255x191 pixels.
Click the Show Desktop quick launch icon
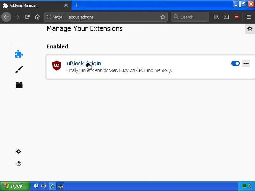(x=44, y=186)
